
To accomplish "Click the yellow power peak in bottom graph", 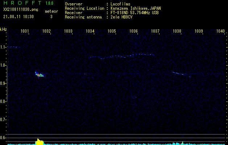I will [x=39, y=141].
